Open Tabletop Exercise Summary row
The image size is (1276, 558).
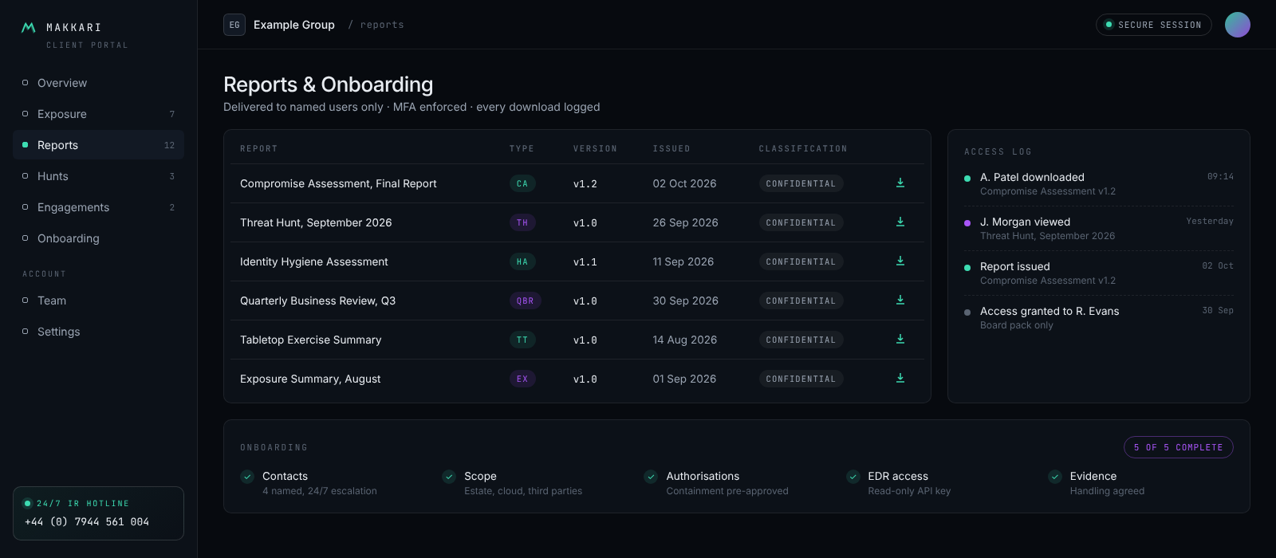click(577, 340)
